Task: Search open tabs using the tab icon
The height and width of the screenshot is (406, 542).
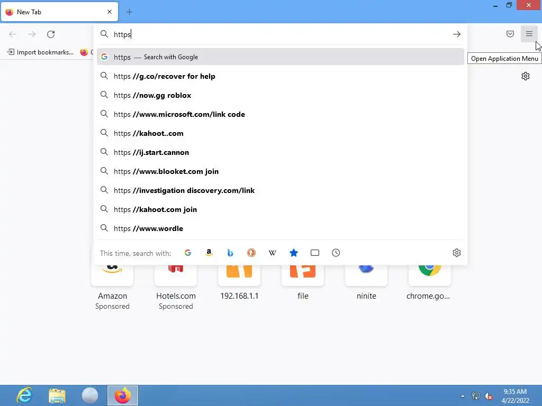Action: 314,253
